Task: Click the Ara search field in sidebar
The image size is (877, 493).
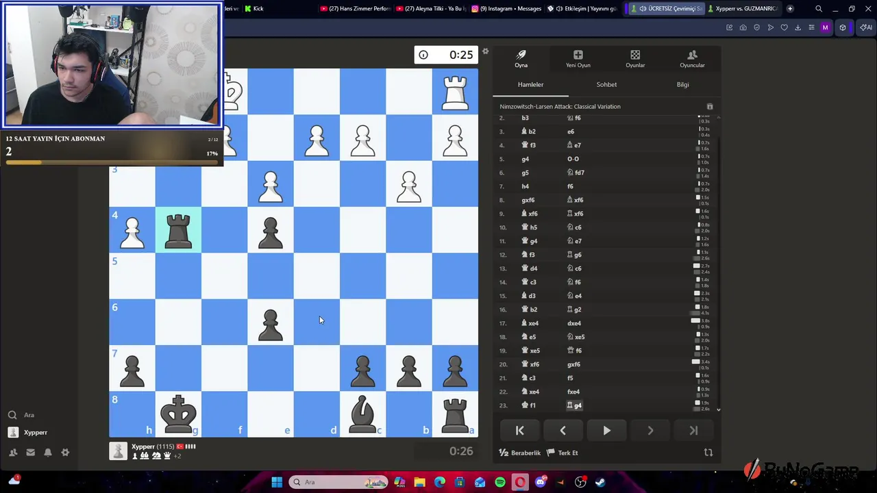Action: [x=29, y=415]
